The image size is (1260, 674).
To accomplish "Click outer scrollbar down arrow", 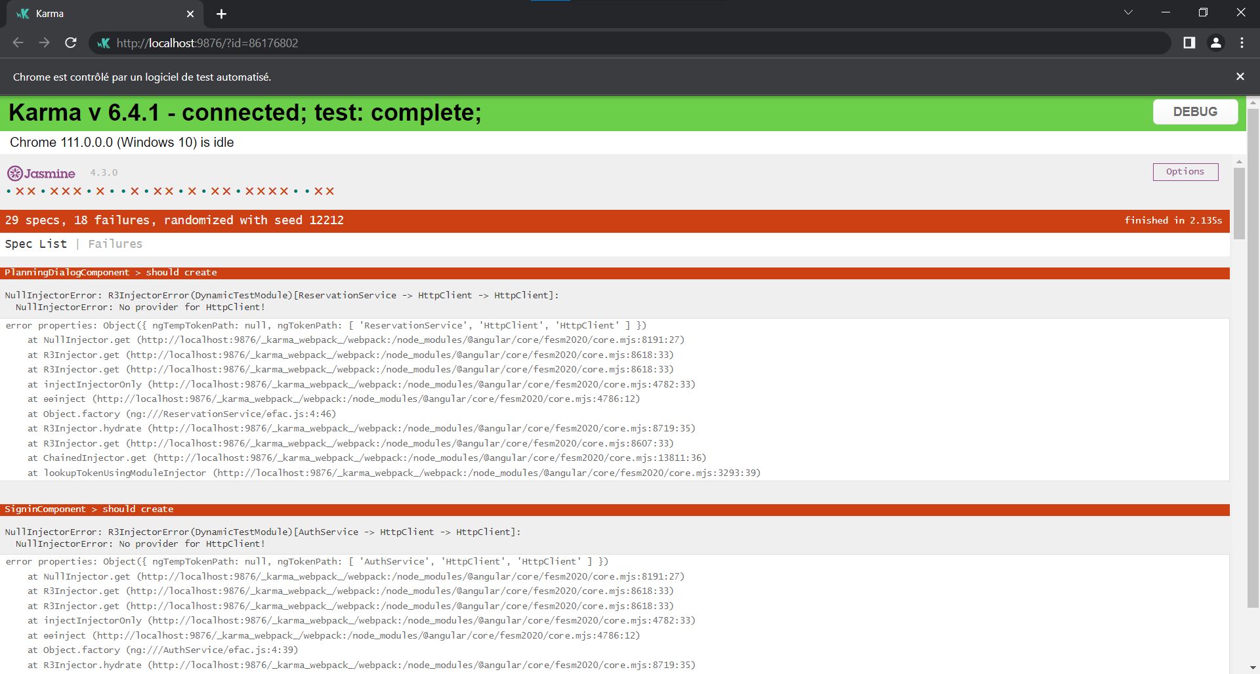I will point(1253,668).
